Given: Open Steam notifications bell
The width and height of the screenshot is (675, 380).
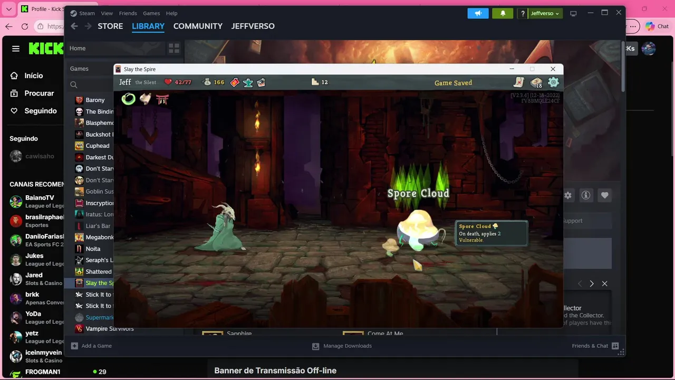Looking at the screenshot, I should [x=503, y=13].
